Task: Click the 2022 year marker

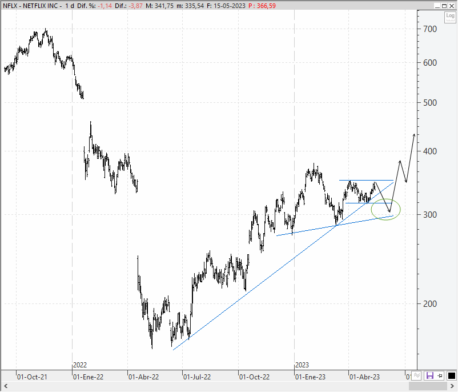Action: [x=80, y=365]
